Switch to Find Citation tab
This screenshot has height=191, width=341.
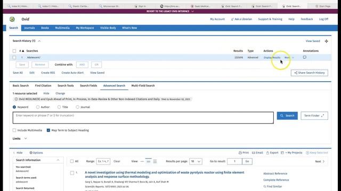[43, 85]
